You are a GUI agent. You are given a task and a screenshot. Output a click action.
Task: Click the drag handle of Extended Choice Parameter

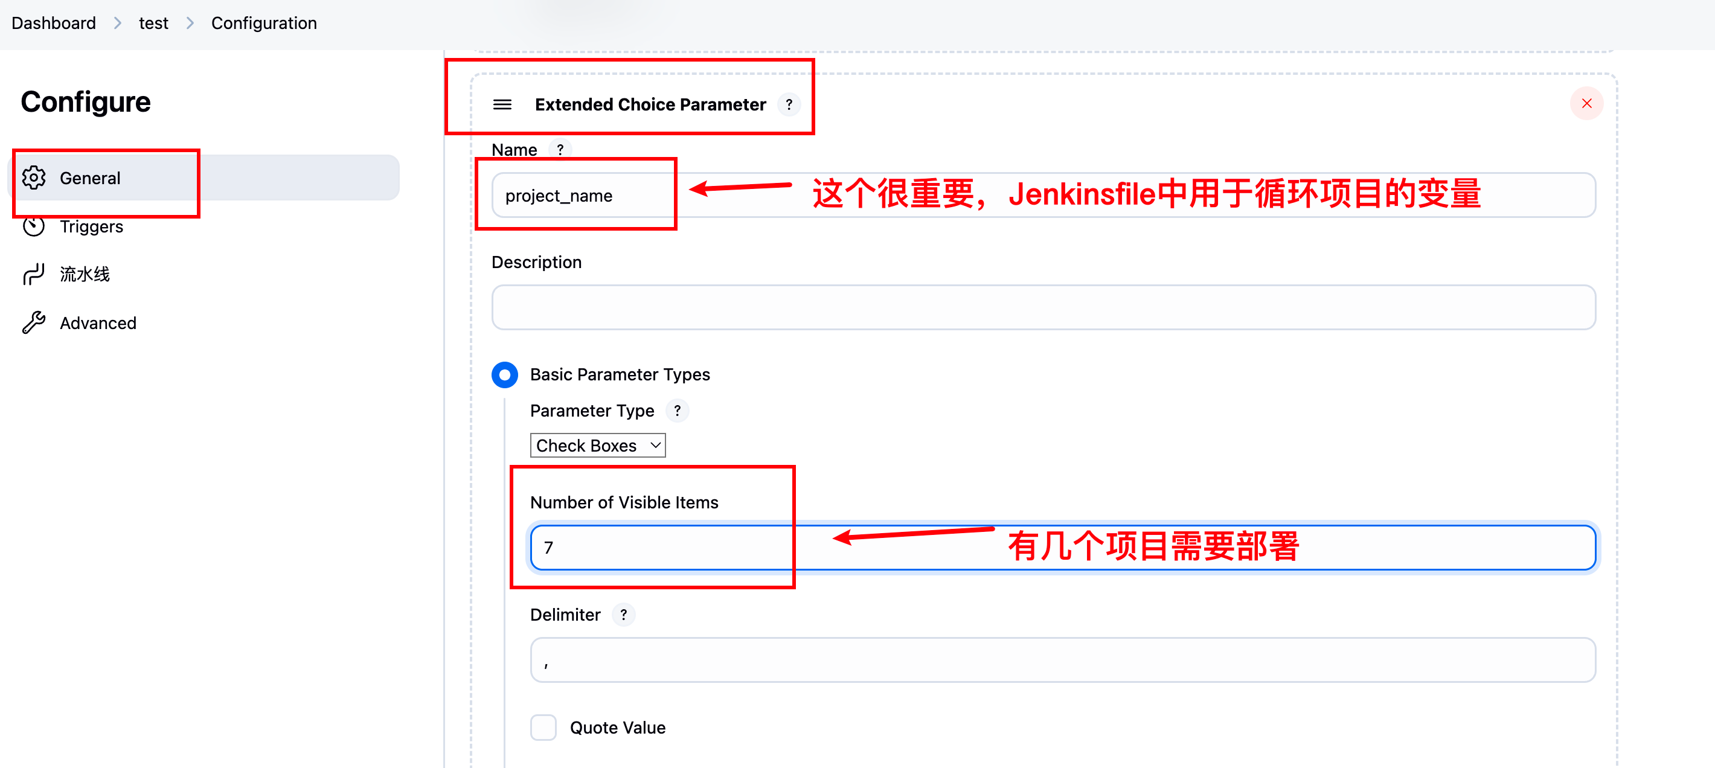point(502,104)
